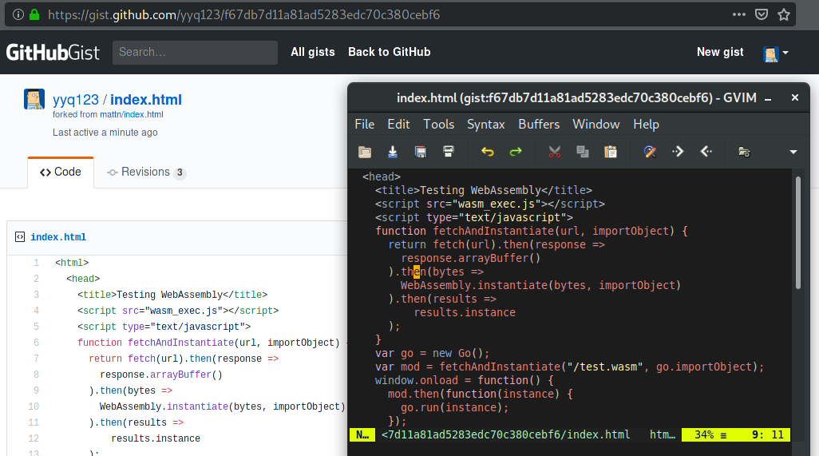Screen dimensions: 819x456
Task: Save current file in GVIM toolbar
Action: 393,152
